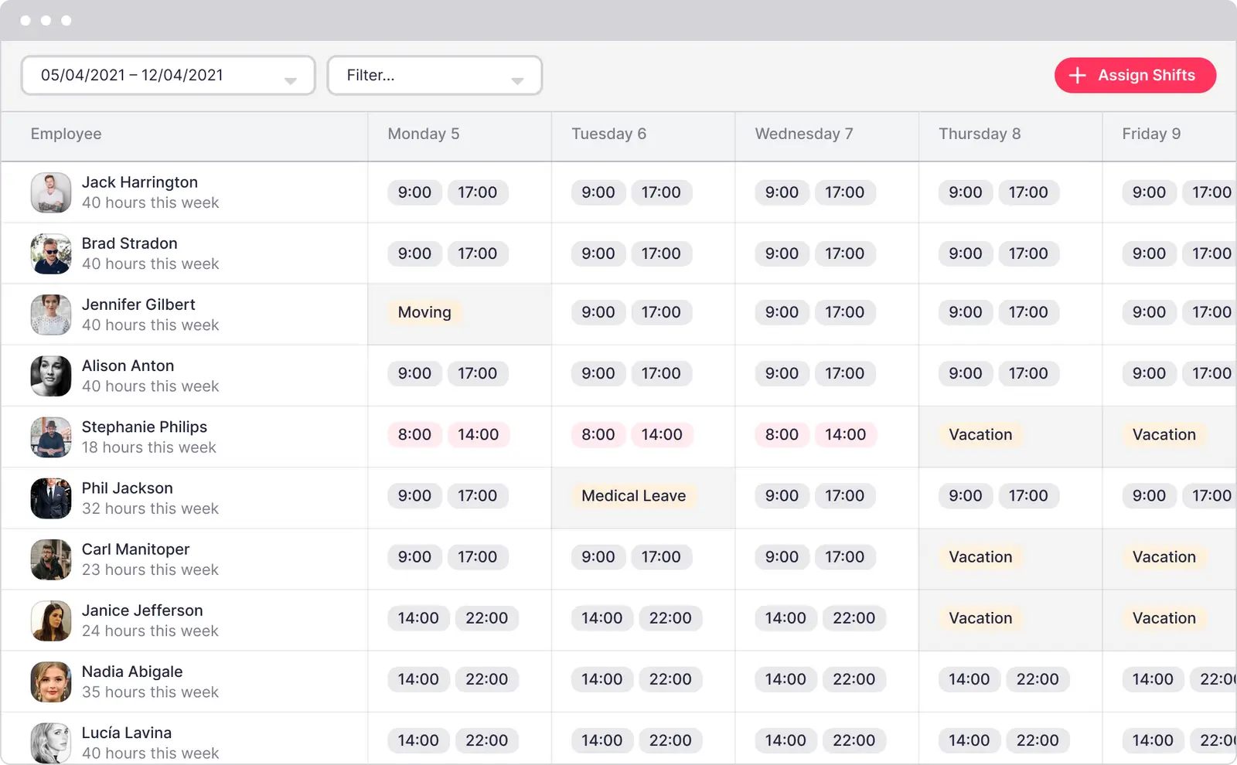Click the Assign Shifts button

pos(1135,75)
